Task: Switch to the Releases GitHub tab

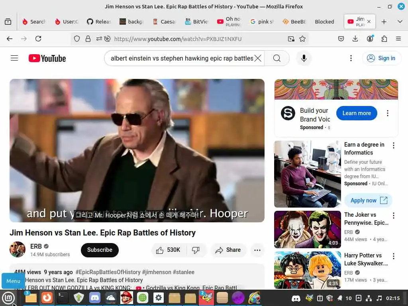Action: tap(99, 22)
